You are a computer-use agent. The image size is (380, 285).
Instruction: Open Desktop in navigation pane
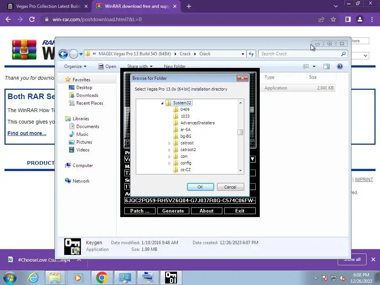point(84,88)
